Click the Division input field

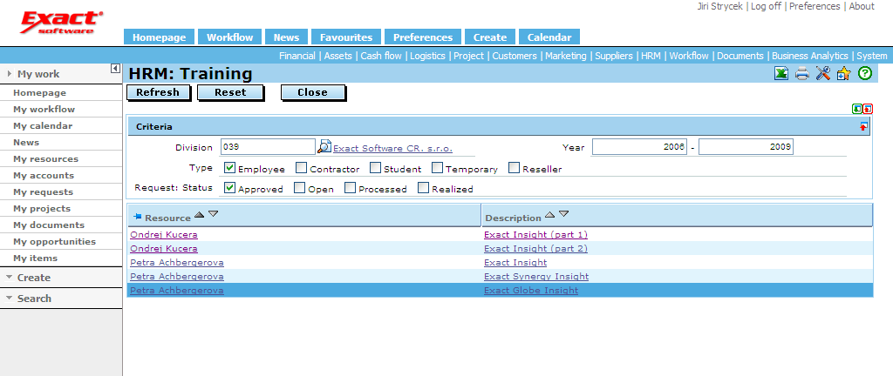pos(268,146)
